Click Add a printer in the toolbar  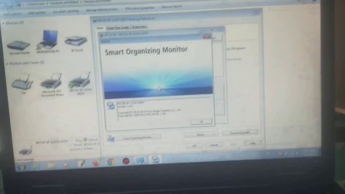pyautogui.click(x=37, y=12)
